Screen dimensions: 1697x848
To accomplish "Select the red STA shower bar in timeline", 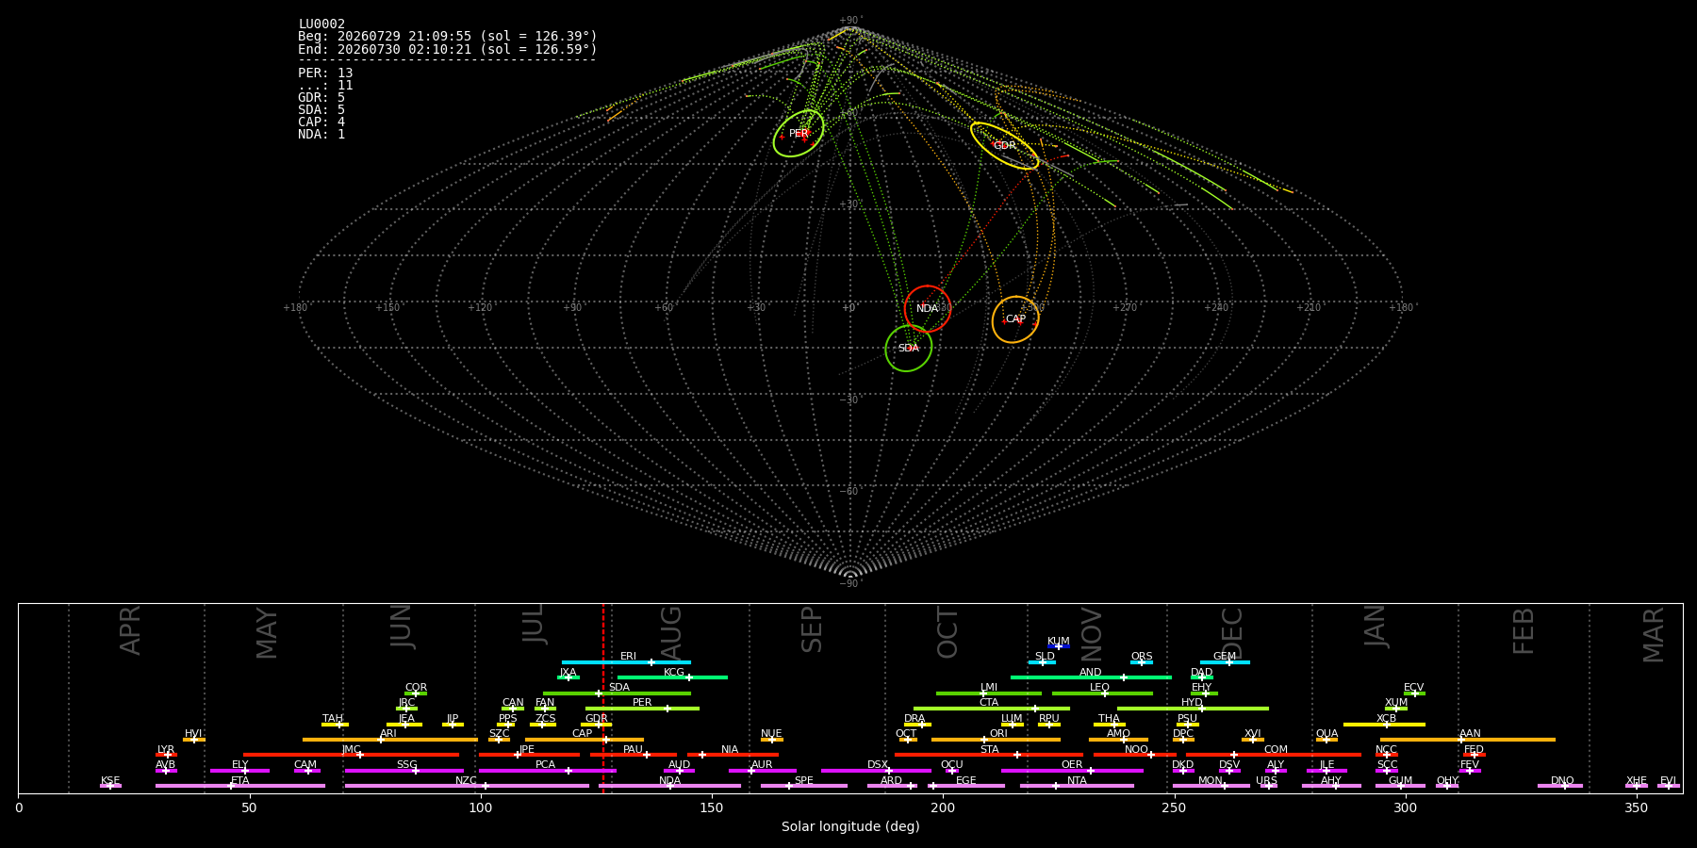I will point(989,755).
